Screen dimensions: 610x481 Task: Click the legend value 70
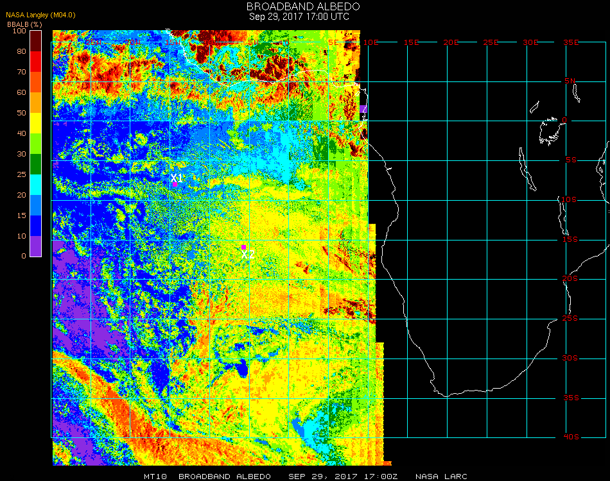click(x=21, y=72)
